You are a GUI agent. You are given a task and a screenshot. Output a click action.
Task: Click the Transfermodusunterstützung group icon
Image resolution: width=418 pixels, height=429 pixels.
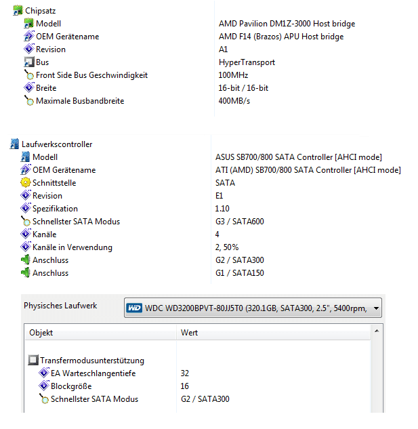(33, 360)
